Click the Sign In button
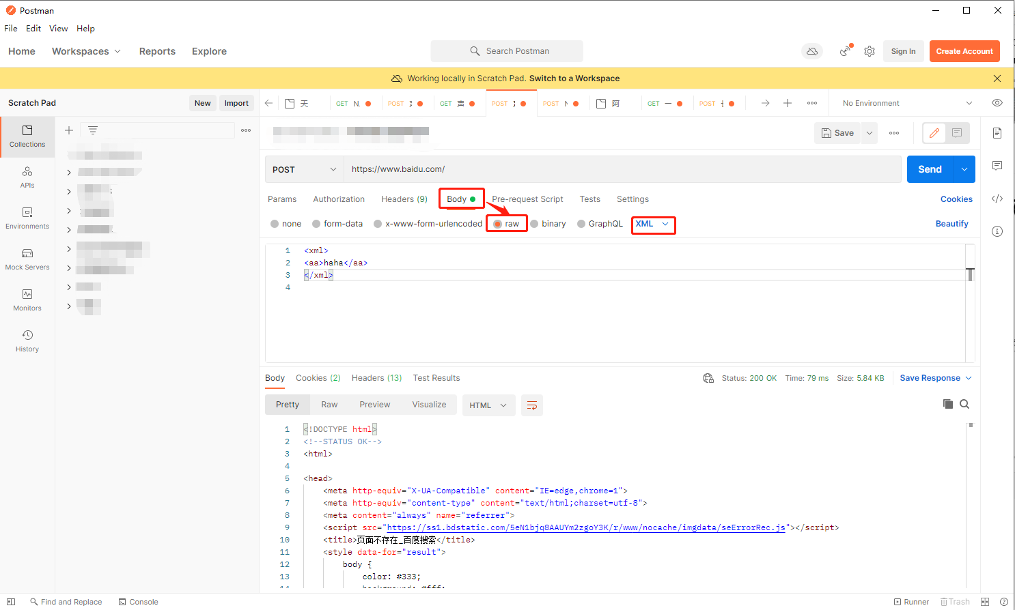1015x610 pixels. pyautogui.click(x=903, y=51)
